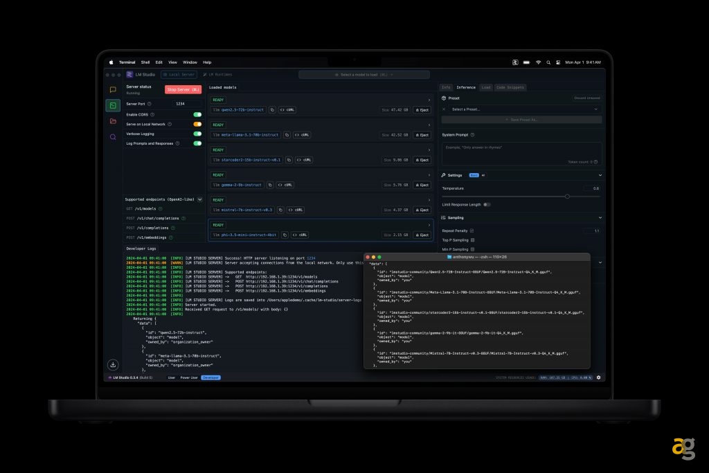Collapse the Sampling section

(x=600, y=217)
